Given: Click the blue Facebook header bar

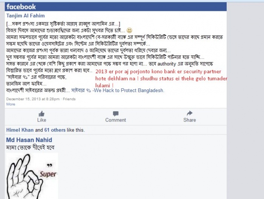Looking at the screenshot, I should (116, 7).
